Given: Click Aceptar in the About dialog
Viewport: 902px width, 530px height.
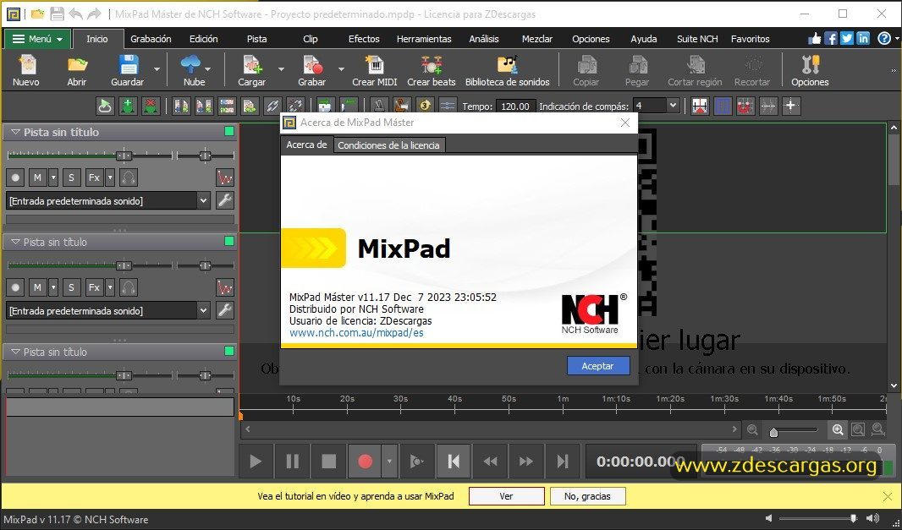Looking at the screenshot, I should click(597, 366).
